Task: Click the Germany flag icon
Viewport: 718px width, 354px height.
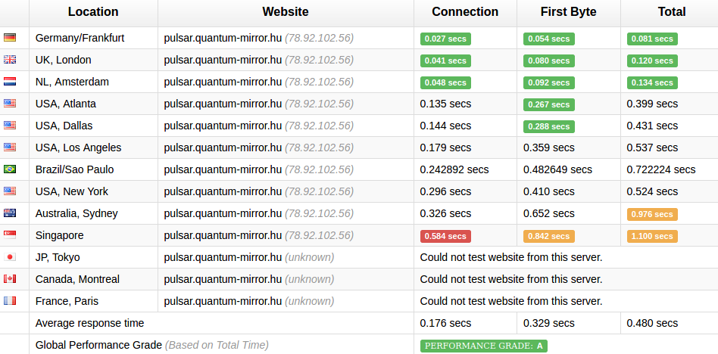Action: [x=10, y=38]
